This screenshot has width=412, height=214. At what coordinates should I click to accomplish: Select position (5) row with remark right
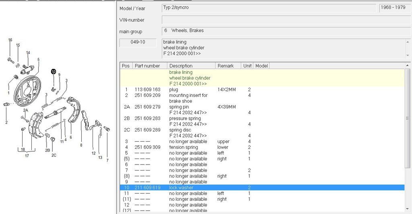point(262,159)
